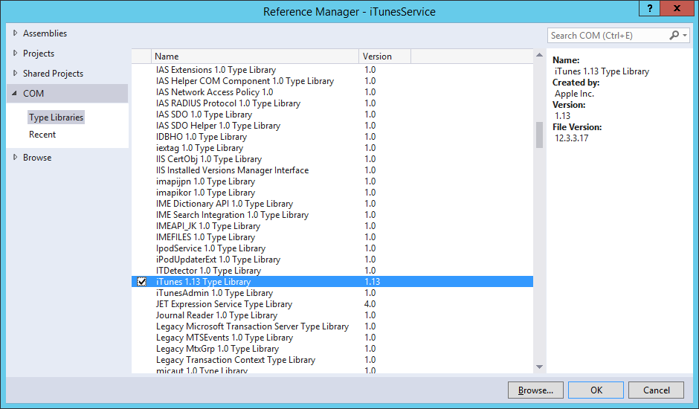The image size is (699, 409).
Task: Confirm the selection with OK
Action: point(596,390)
